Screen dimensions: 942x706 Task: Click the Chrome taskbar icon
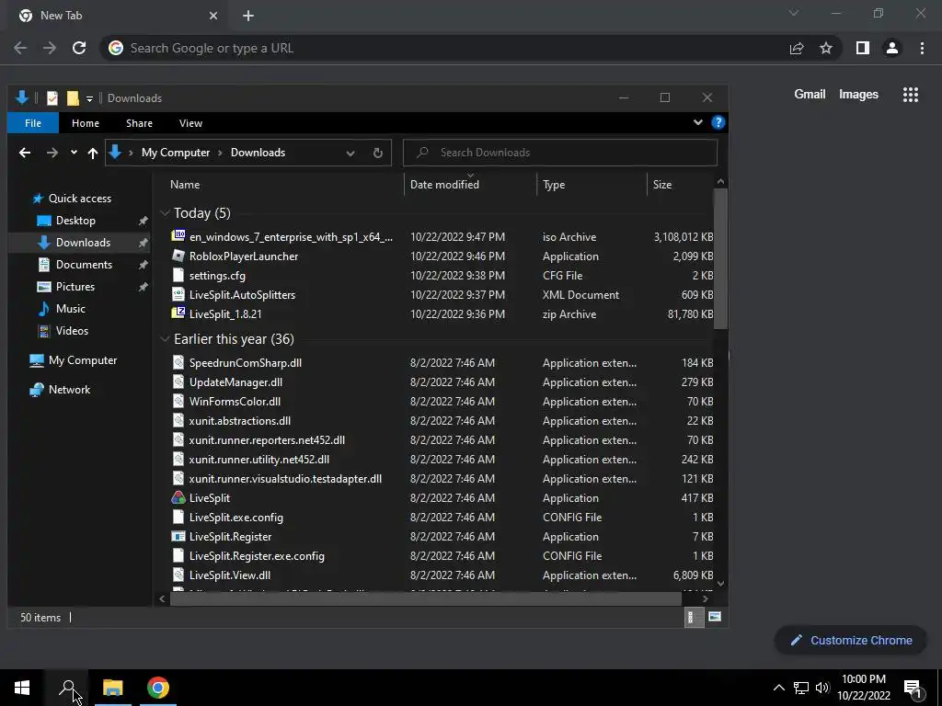point(158,688)
